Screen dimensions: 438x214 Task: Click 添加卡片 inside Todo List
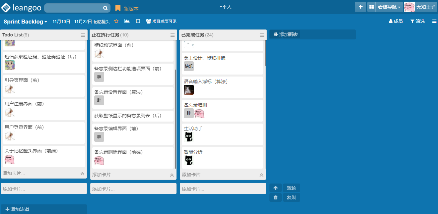click(14, 173)
